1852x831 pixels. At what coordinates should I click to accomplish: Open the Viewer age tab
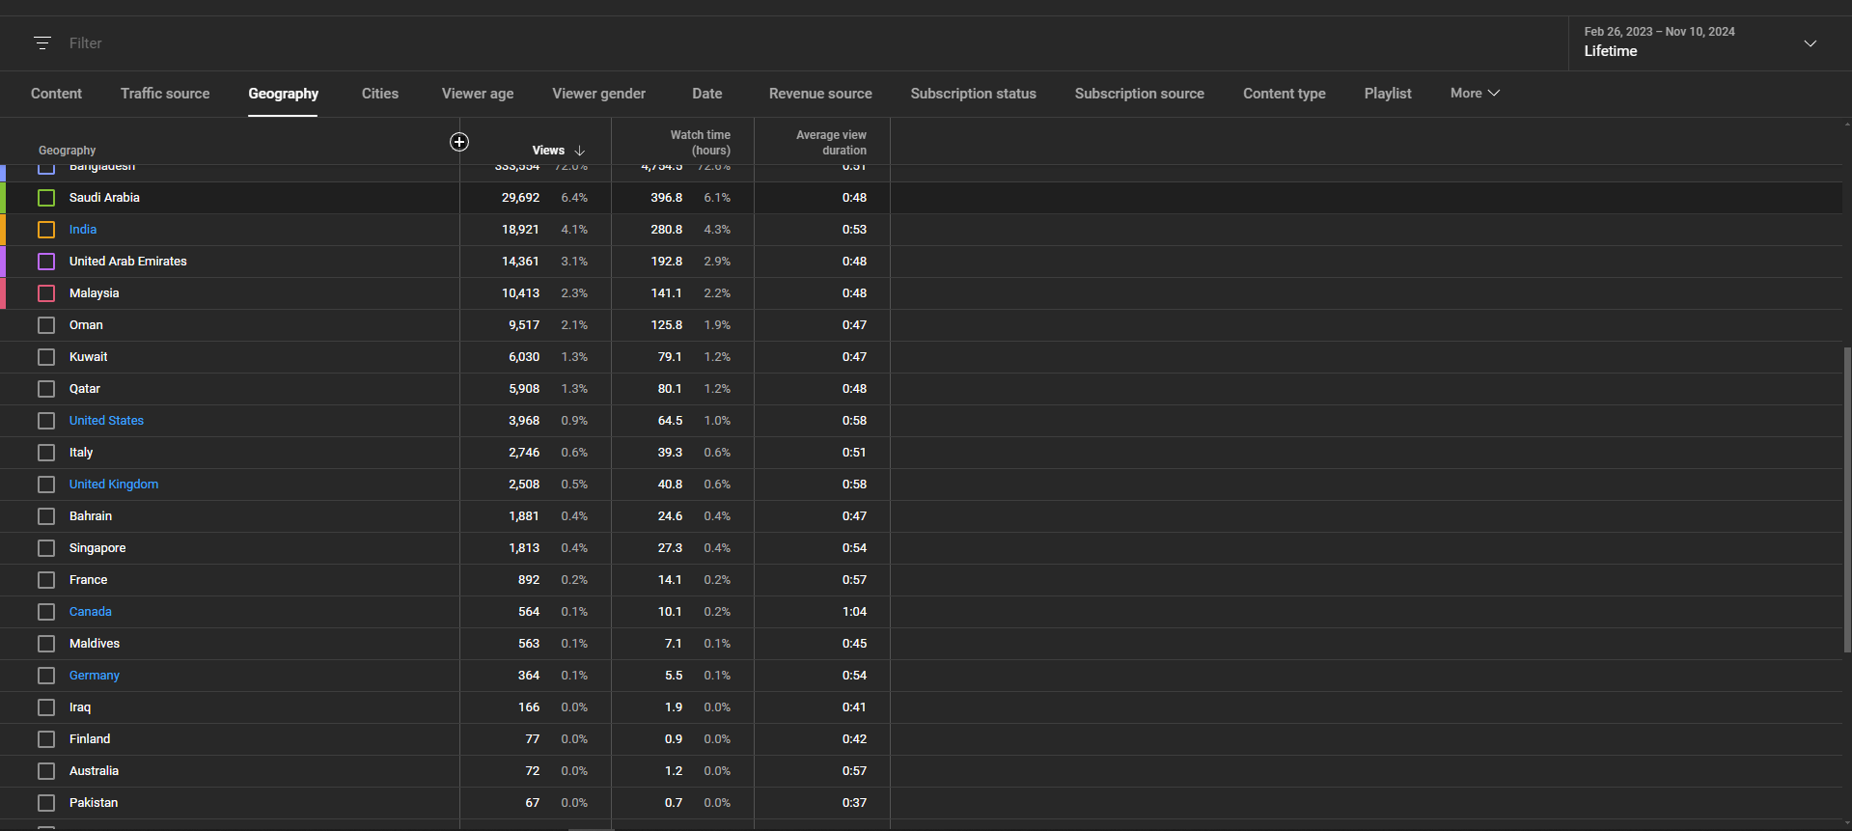(x=478, y=94)
